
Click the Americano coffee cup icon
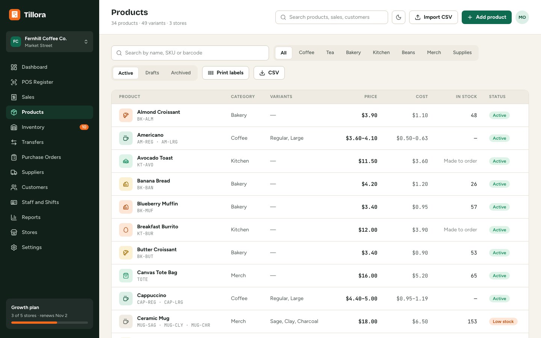(x=126, y=138)
